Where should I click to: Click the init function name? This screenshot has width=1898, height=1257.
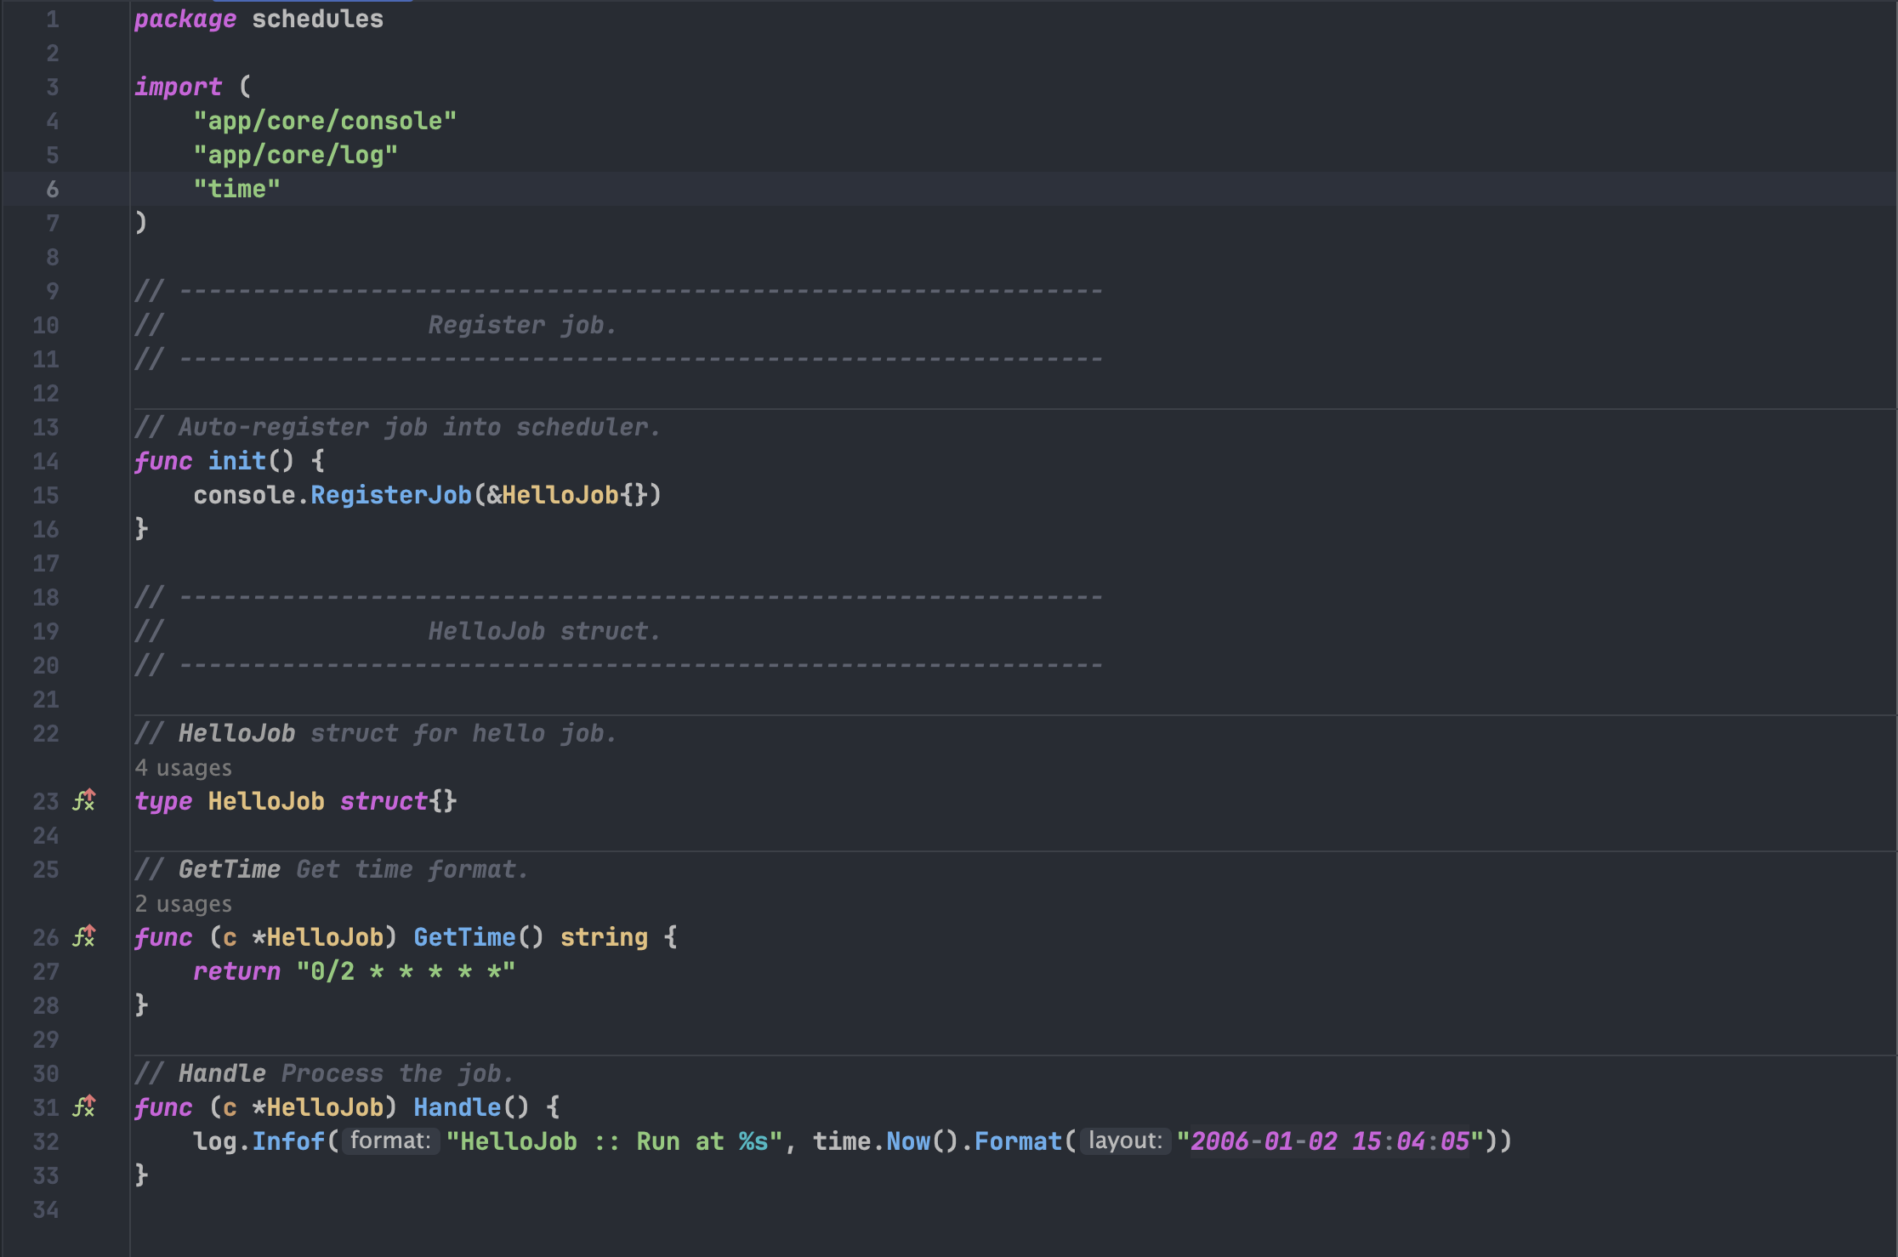[x=237, y=461]
